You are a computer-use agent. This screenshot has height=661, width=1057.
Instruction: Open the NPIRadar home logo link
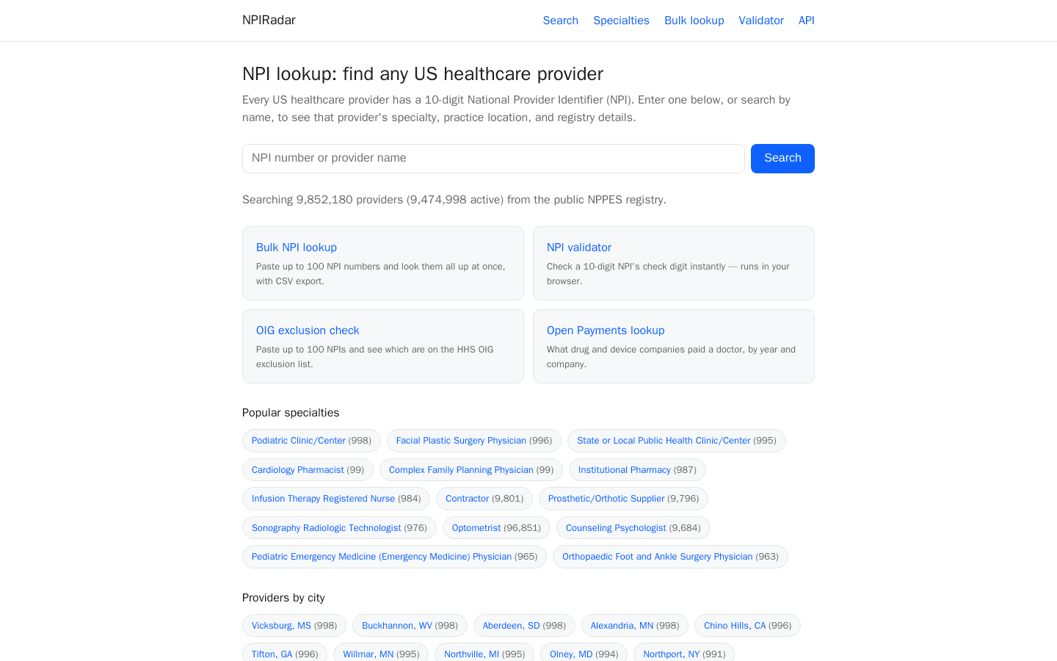pos(269,21)
